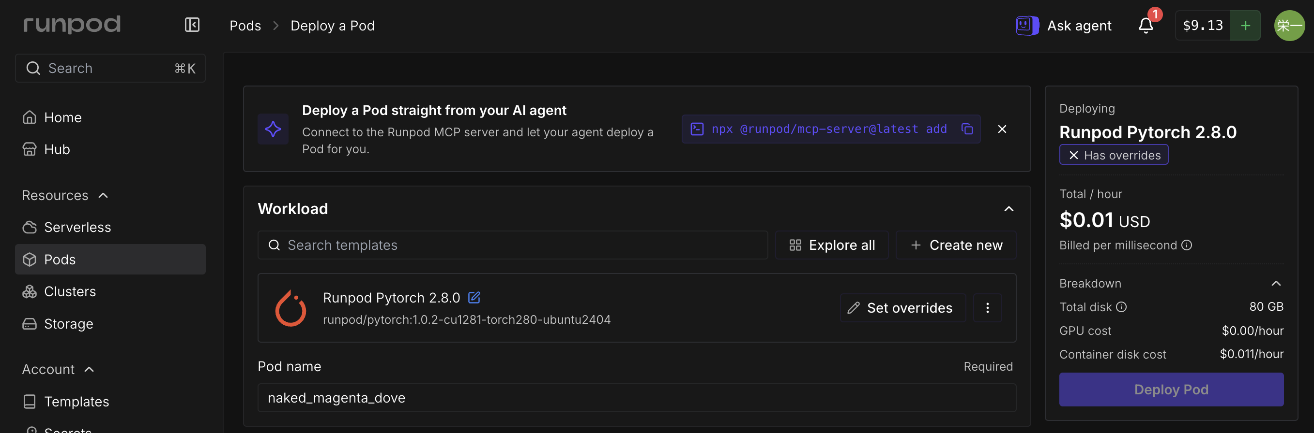This screenshot has width=1314, height=433.
Task: Click the PyTorch template logo
Action: tap(290, 308)
